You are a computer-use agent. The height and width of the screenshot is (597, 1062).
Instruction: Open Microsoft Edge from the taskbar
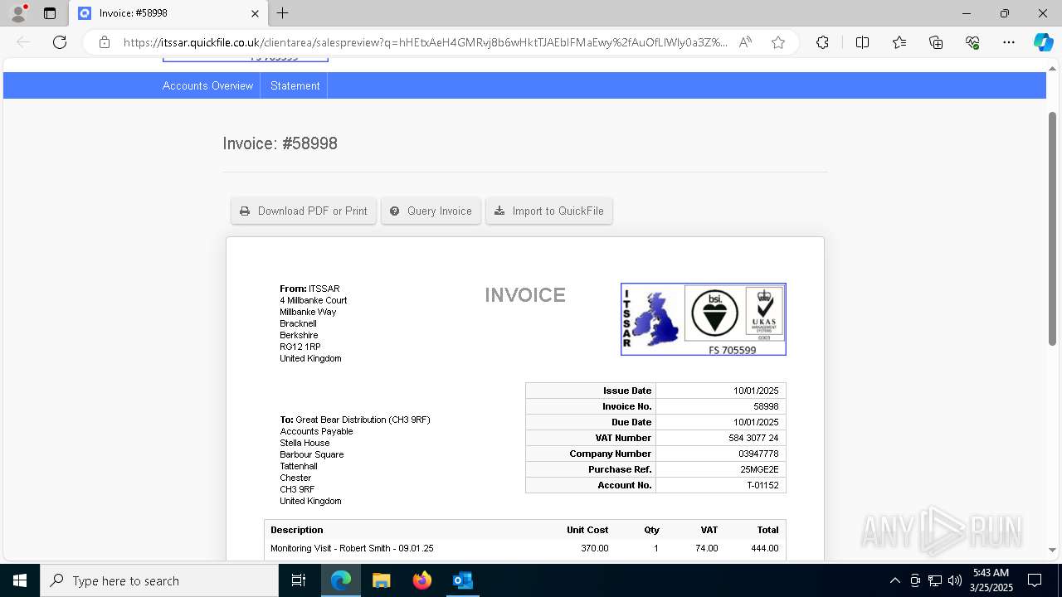[341, 580]
